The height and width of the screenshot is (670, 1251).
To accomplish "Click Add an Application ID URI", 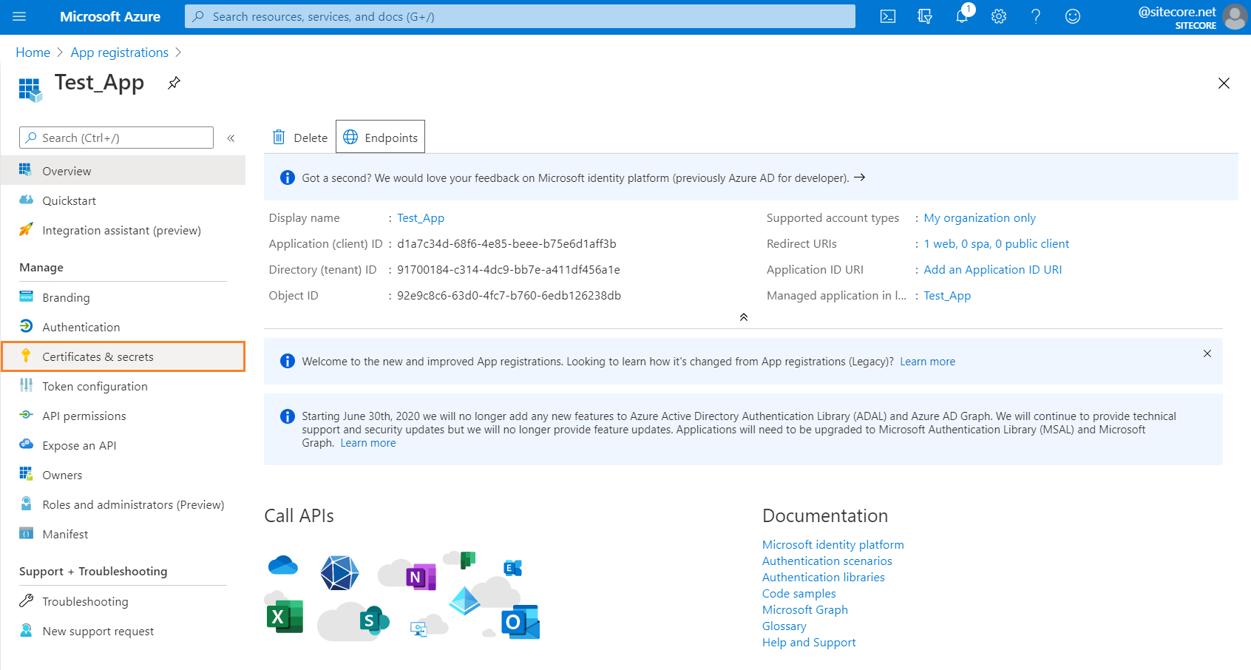I will tap(993, 269).
